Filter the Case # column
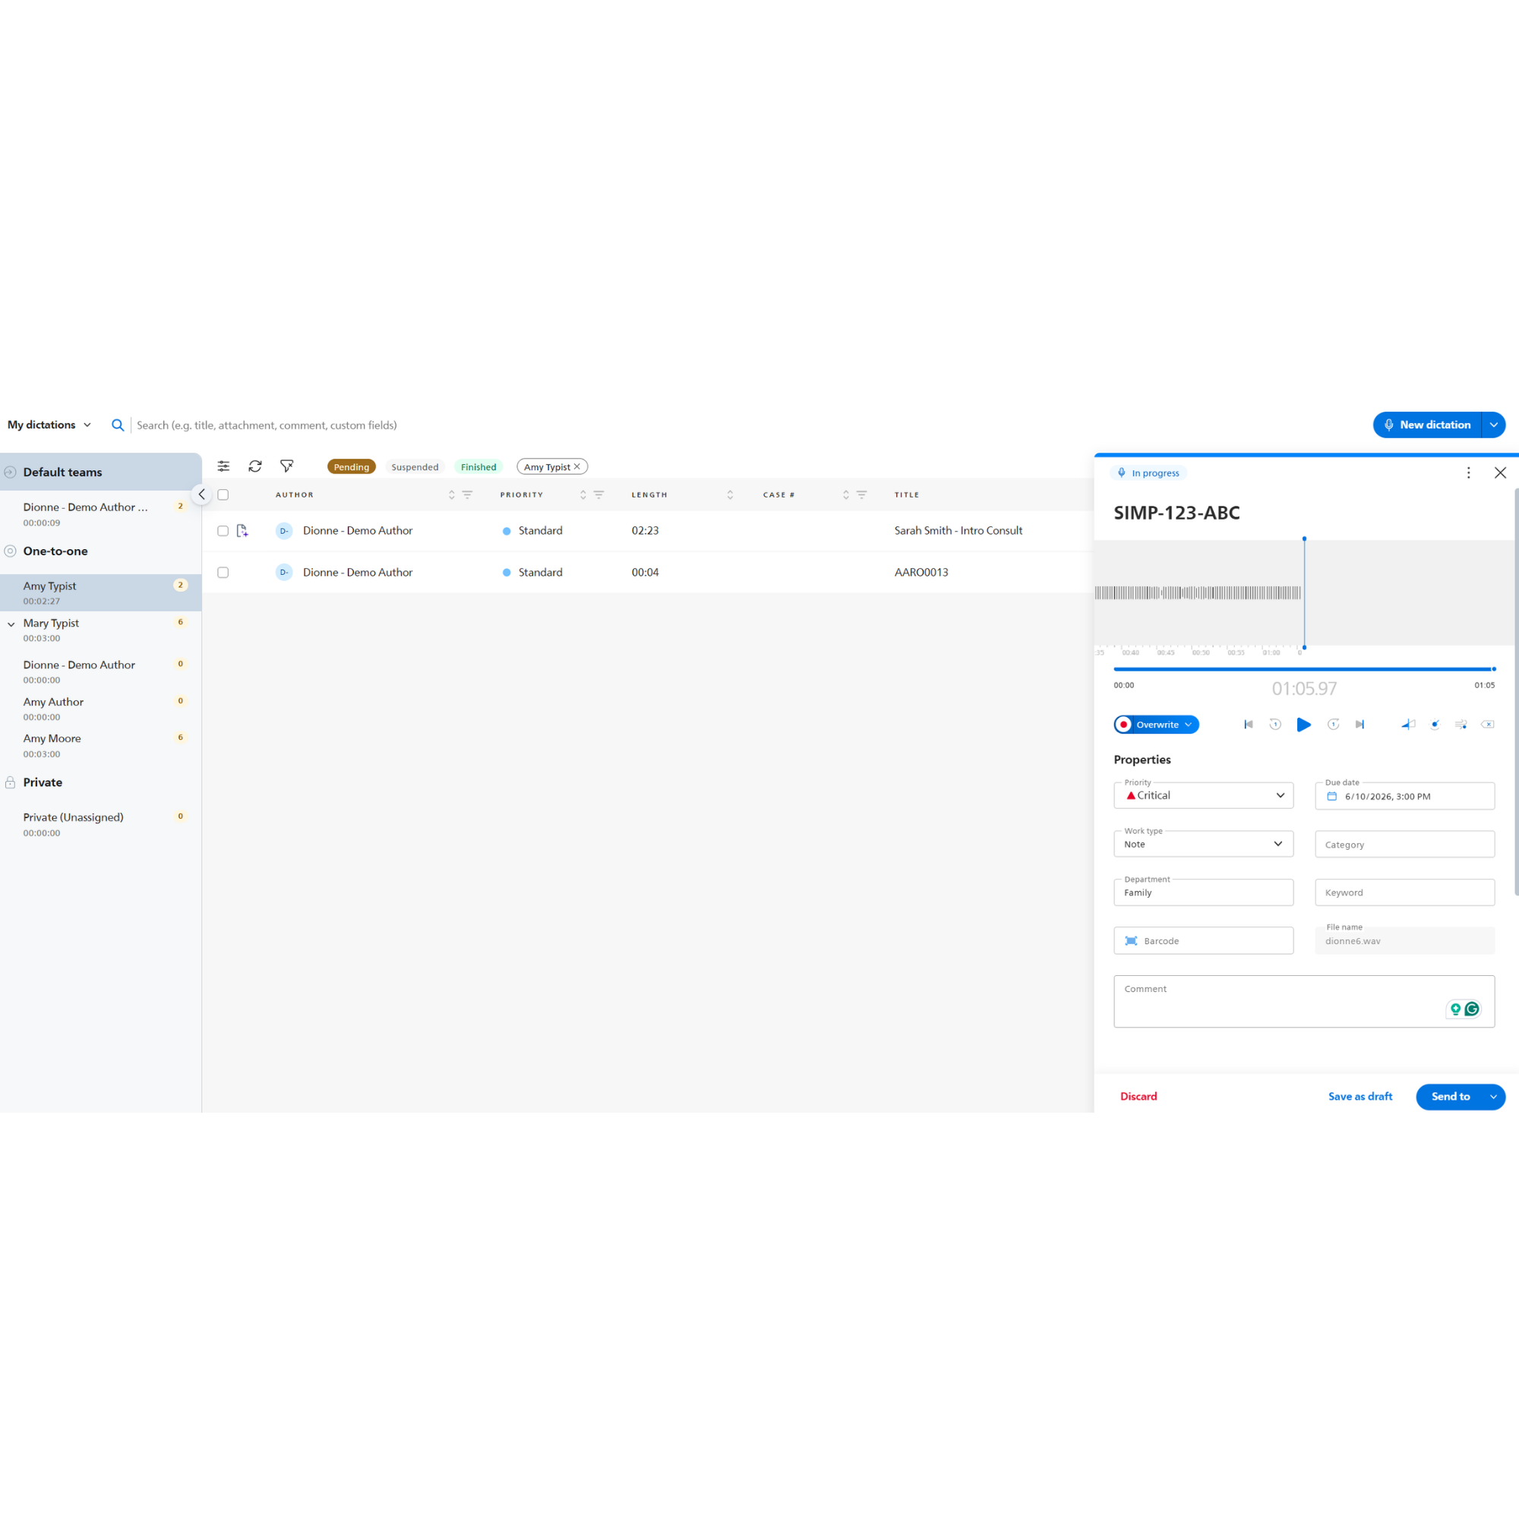Screen dimensions: 1519x1519 click(x=862, y=494)
